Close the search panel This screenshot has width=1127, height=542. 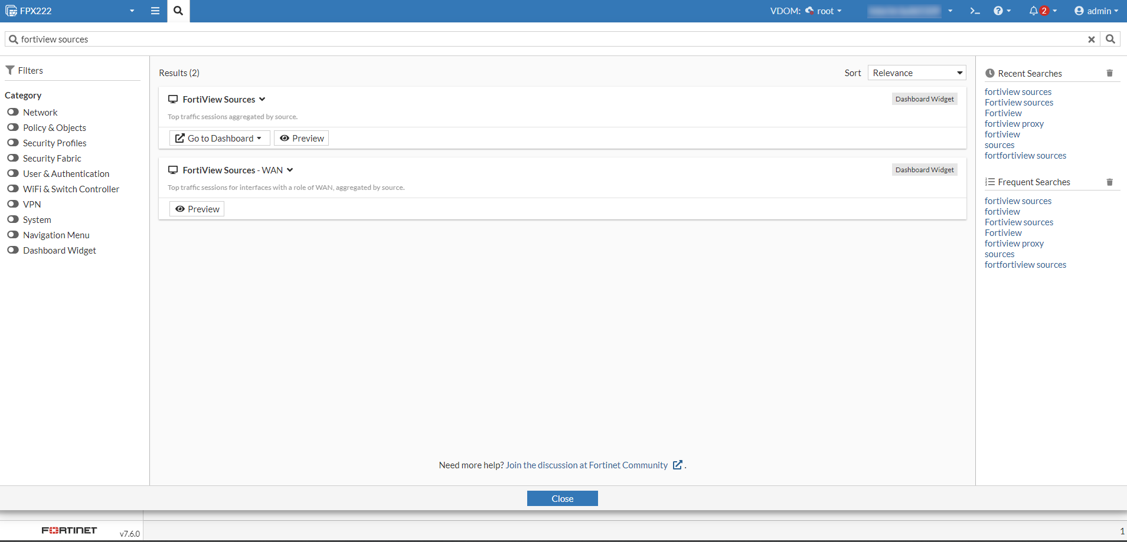[x=563, y=498]
